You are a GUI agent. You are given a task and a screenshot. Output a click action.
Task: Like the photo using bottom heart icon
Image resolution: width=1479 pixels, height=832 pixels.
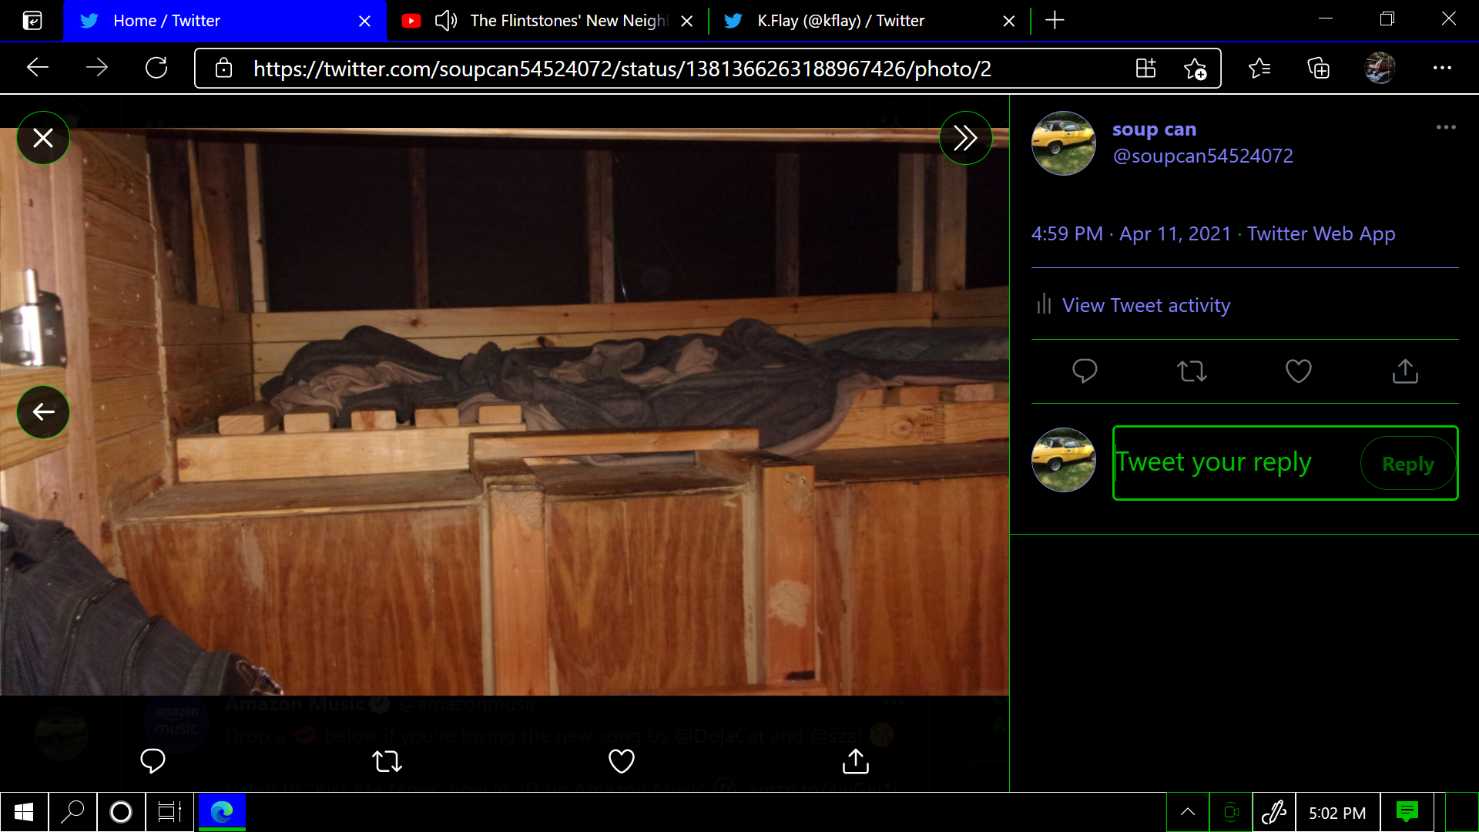[621, 761]
